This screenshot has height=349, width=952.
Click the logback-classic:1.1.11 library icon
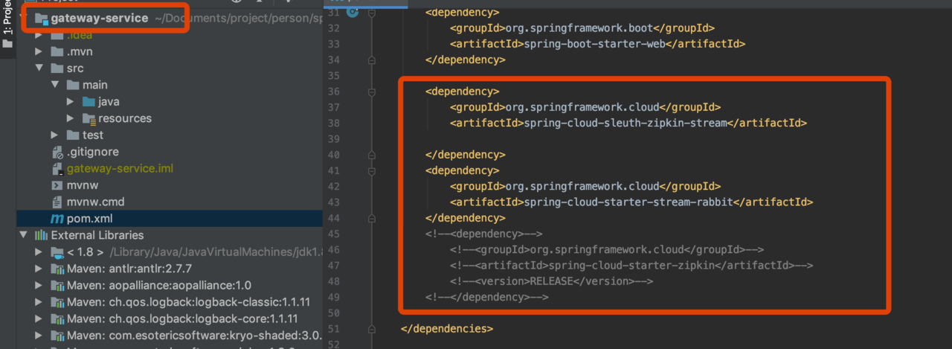tap(57, 302)
